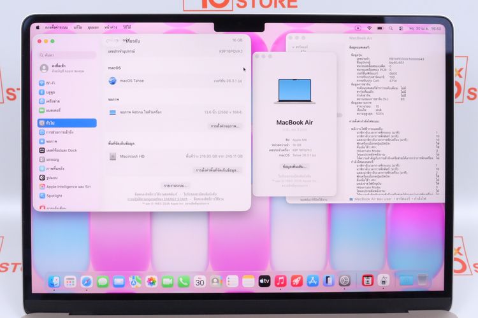Select Spotlight in the Settings sidebar
This screenshot has height=318, width=478.
[x=68, y=196]
